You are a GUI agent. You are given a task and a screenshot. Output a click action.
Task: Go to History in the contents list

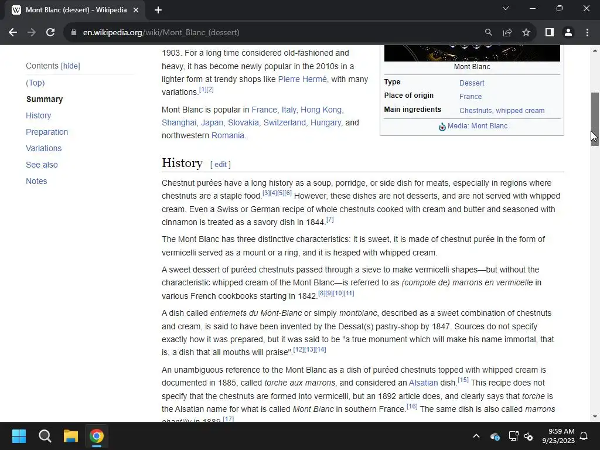(x=38, y=115)
